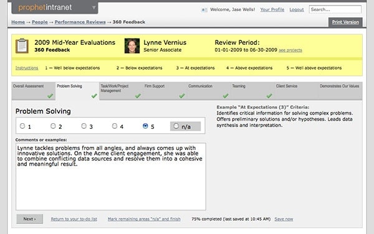Open the Instructions link
This screenshot has height=234, width=374.
pyautogui.click(x=27, y=68)
